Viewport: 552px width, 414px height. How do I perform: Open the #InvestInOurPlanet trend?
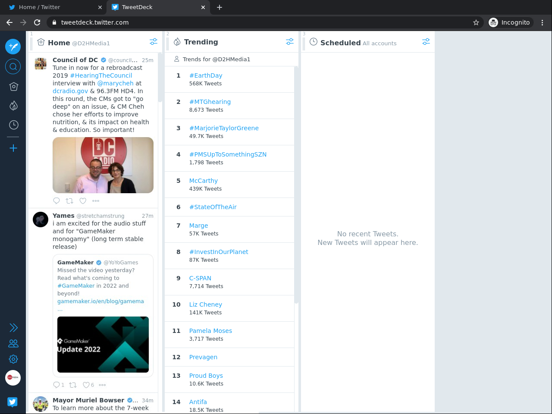(x=219, y=252)
